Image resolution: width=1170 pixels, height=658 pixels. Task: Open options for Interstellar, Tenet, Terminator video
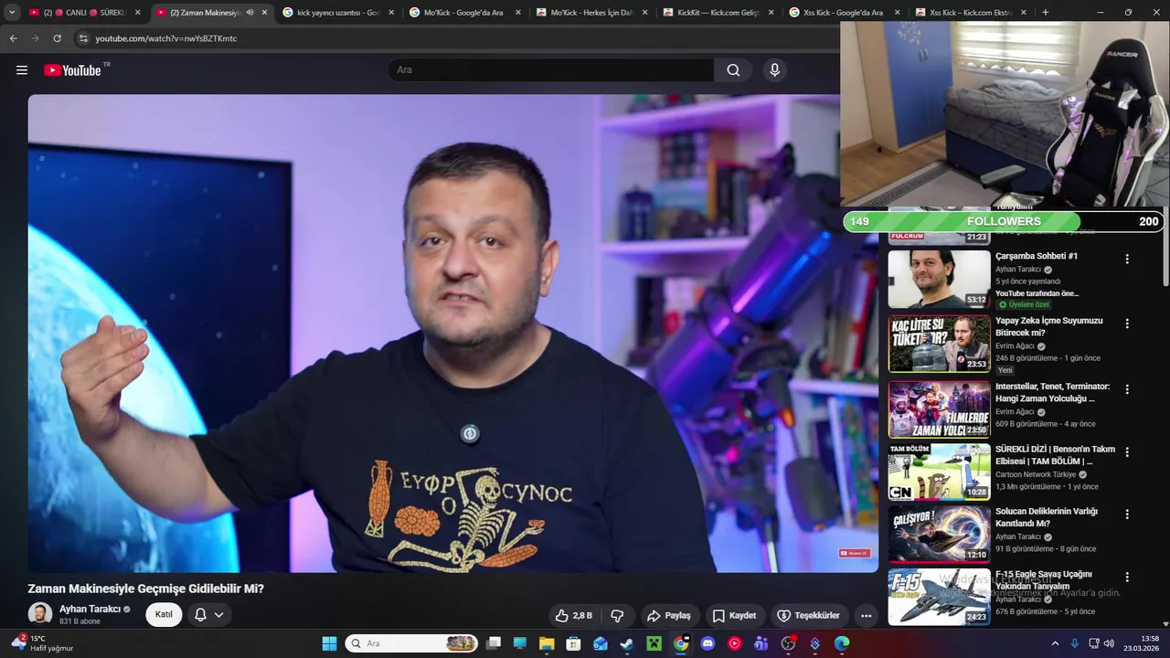1127,389
